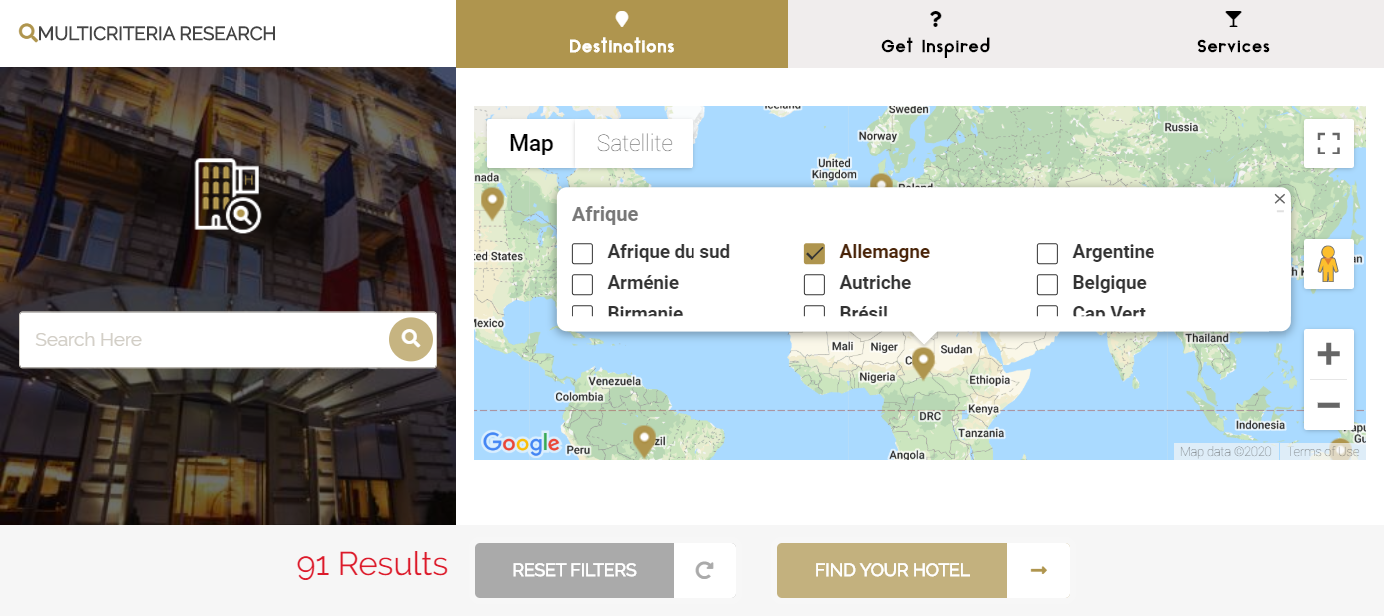The image size is (1384, 616).
Task: Open the Get Inspired tab
Action: click(x=935, y=34)
